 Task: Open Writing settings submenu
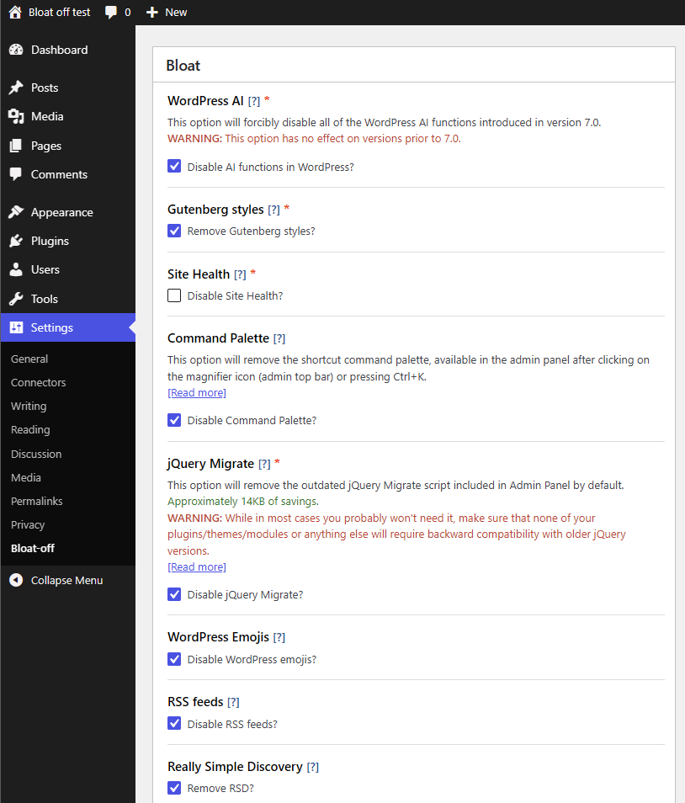(29, 406)
